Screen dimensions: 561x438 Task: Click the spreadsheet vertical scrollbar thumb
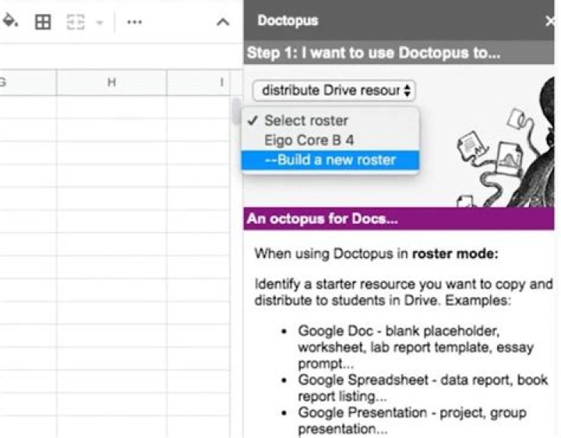click(236, 111)
